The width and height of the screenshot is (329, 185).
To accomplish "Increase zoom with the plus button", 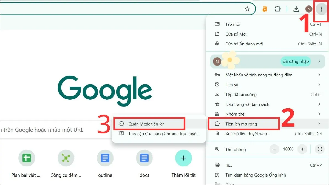I will (x=302, y=149).
